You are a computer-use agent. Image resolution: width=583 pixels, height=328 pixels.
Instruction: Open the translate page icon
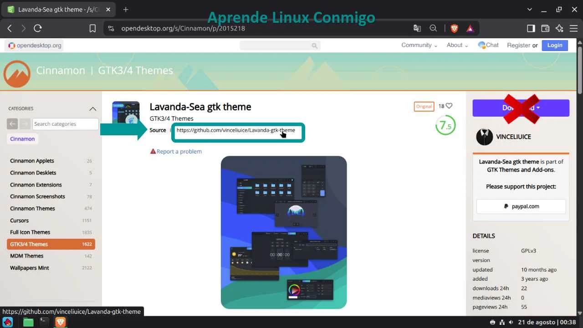417,28
